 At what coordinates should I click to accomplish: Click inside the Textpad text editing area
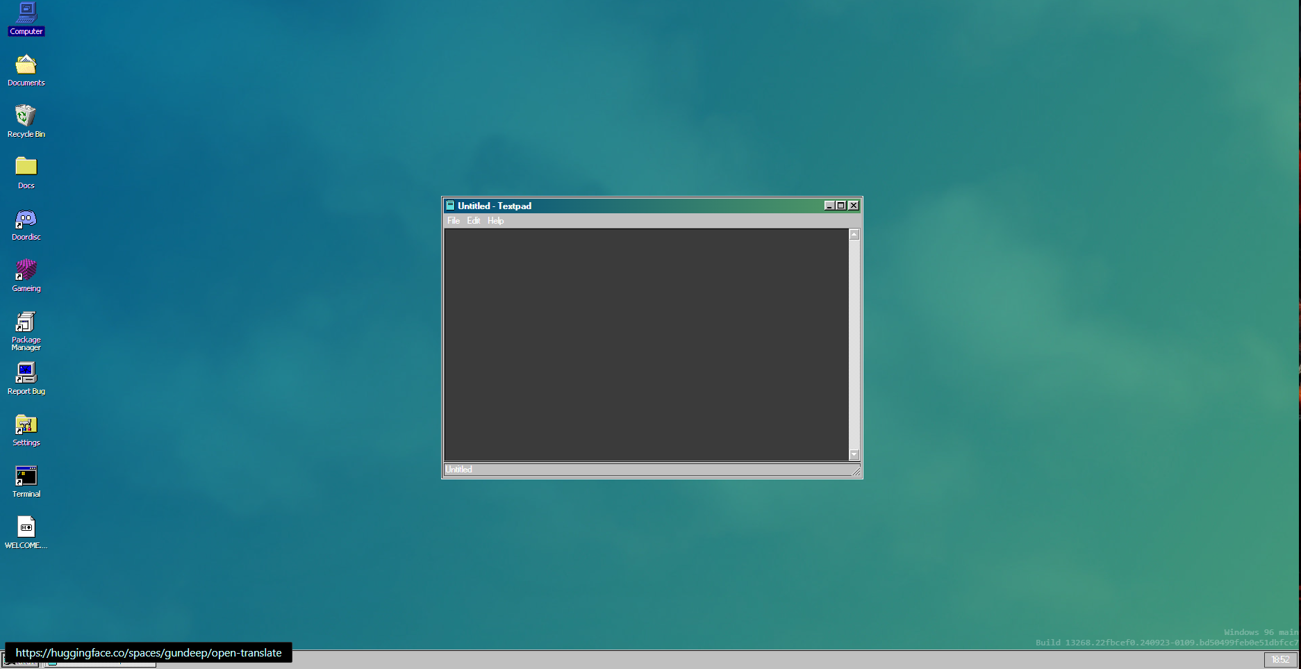pyautogui.click(x=646, y=344)
